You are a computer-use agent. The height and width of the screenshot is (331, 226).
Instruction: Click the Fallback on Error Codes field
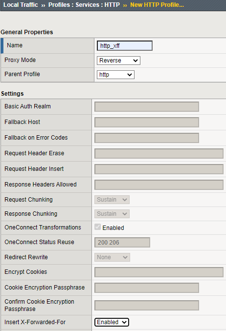[147, 138]
